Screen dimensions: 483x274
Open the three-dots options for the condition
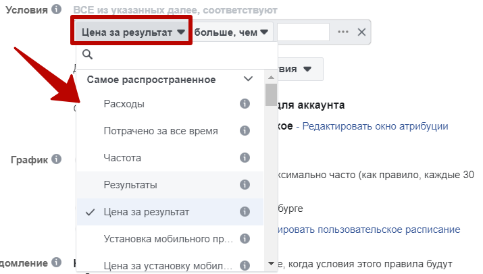343,32
